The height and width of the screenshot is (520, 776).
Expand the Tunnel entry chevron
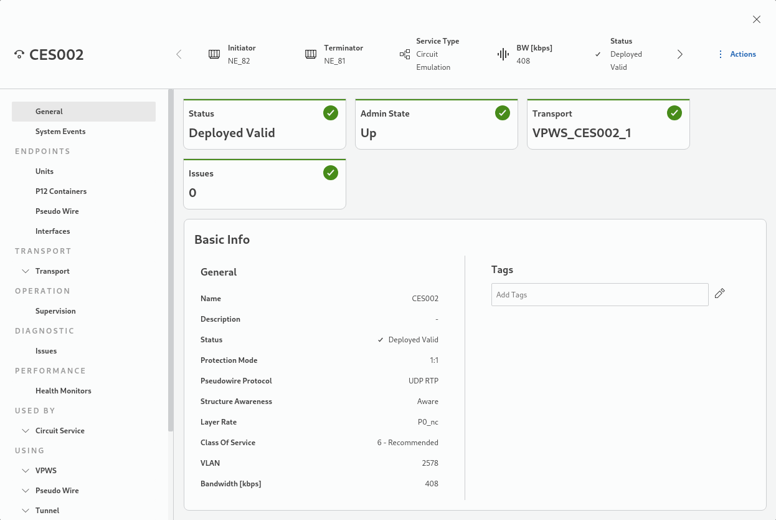(26, 511)
